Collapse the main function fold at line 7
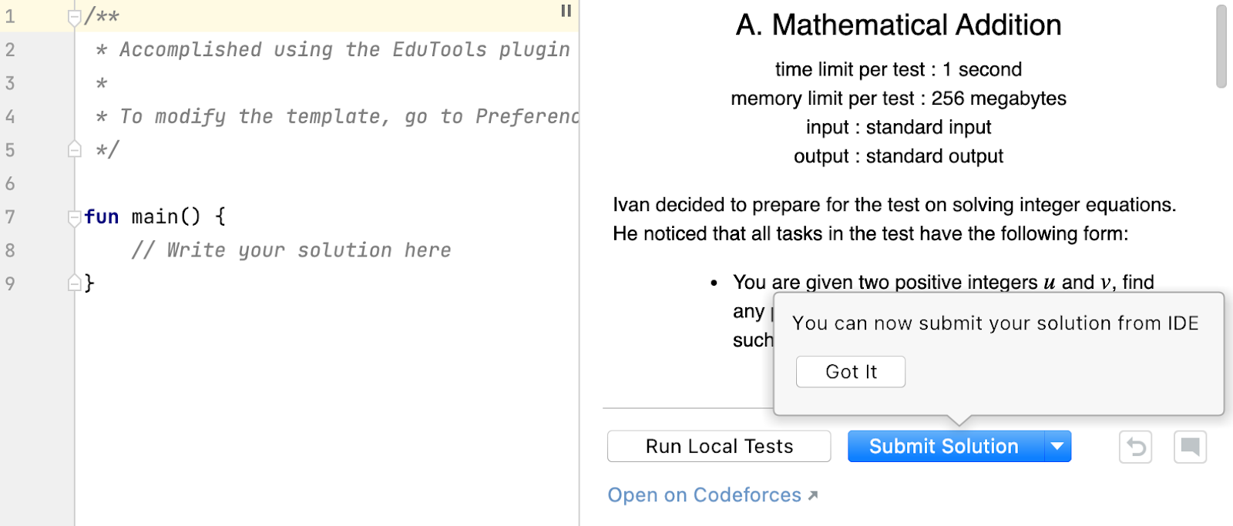Viewport: 1233px width, 526px height. pos(75,217)
